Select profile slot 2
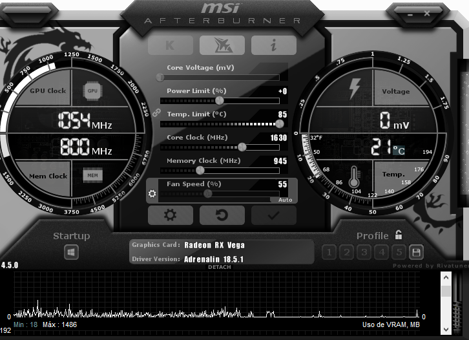 pos(347,252)
